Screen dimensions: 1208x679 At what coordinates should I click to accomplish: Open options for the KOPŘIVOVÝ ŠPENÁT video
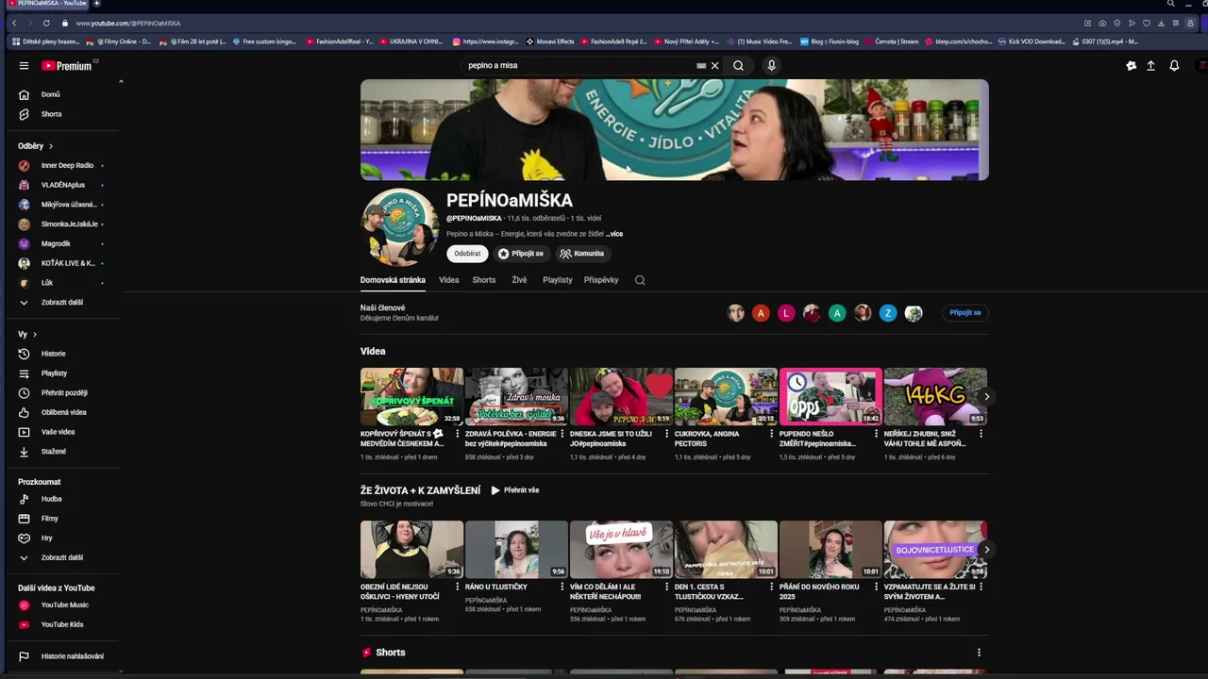click(458, 434)
